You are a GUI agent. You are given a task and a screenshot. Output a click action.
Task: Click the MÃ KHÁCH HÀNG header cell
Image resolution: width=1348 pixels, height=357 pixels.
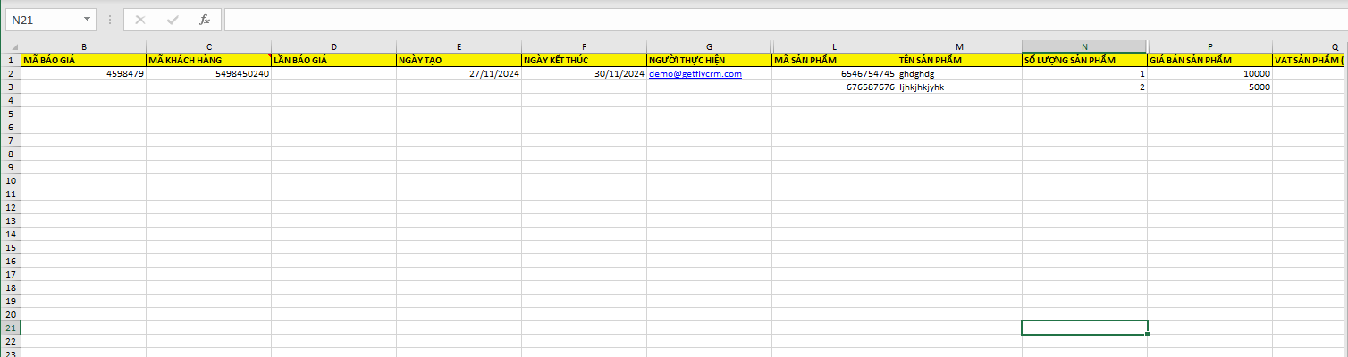(208, 60)
